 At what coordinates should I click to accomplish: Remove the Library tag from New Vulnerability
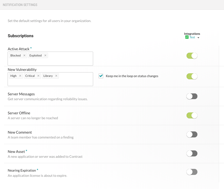[x=56, y=76]
